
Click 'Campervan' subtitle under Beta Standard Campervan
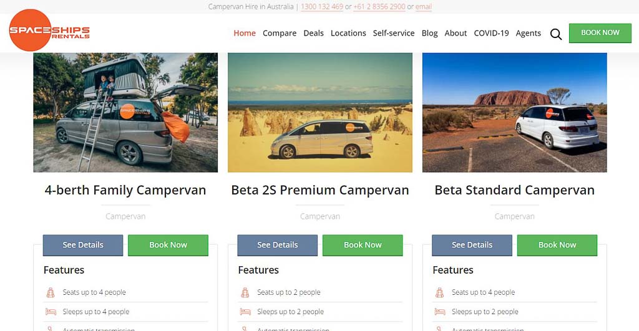(514, 216)
